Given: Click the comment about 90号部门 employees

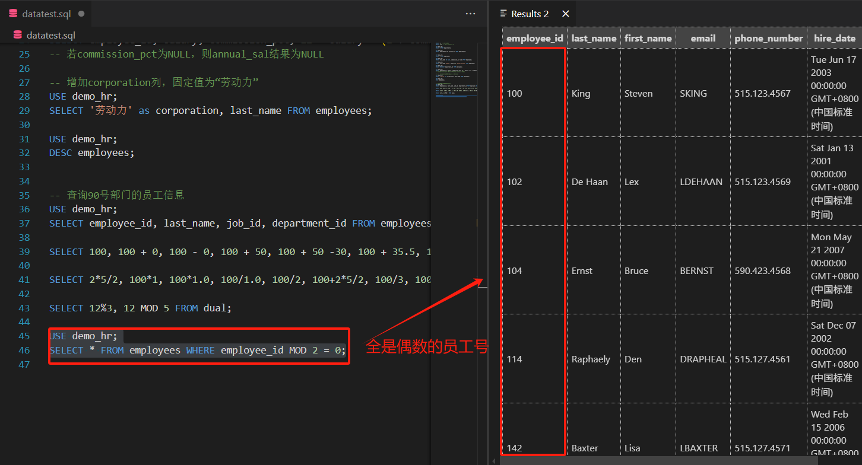Looking at the screenshot, I should coord(117,195).
